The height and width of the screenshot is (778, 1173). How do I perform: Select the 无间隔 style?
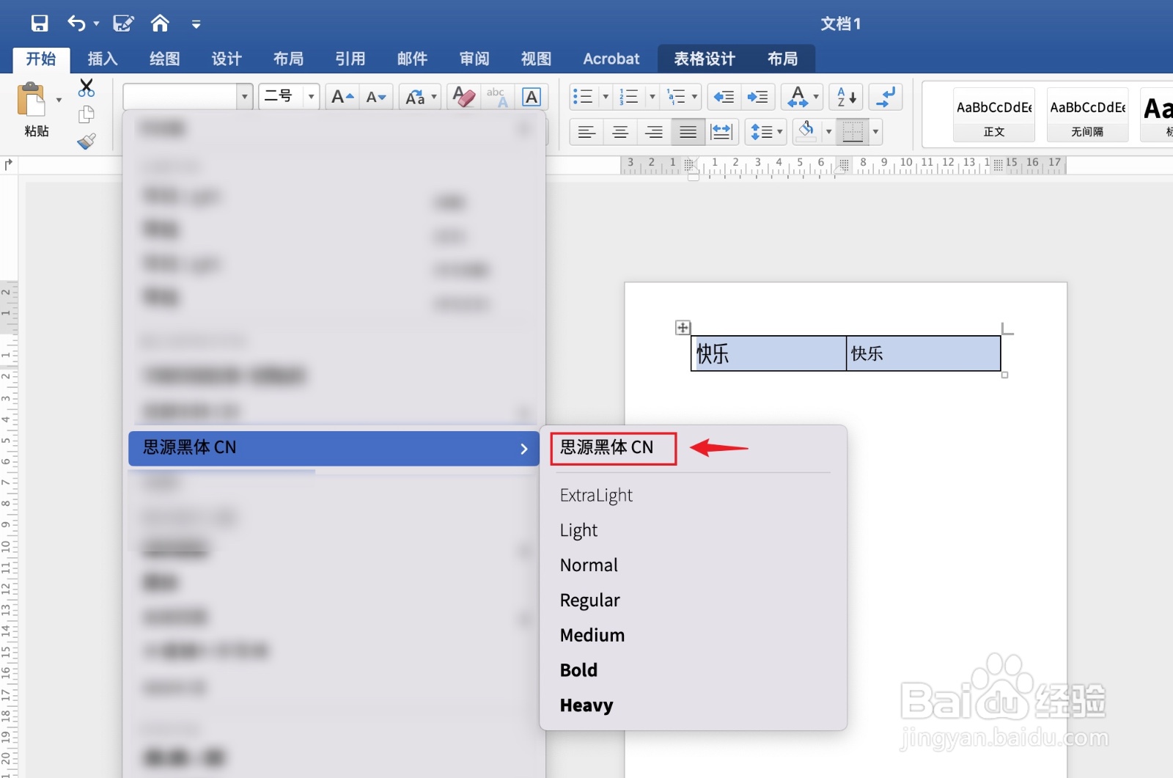click(1087, 114)
